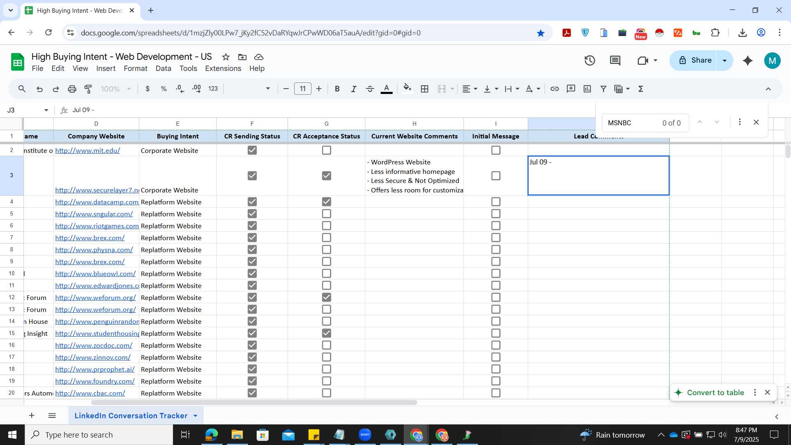Show all comments icon
This screenshot has height=445, width=791.
point(615,61)
